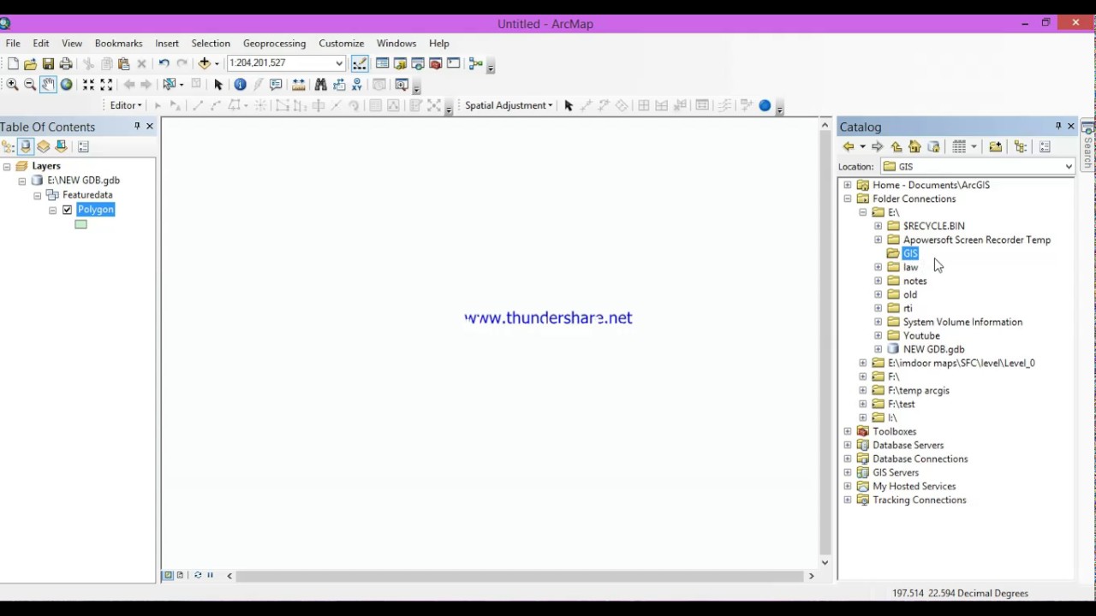This screenshot has width=1096, height=616.
Task: Switch to List By Source view
Action: [x=26, y=146]
